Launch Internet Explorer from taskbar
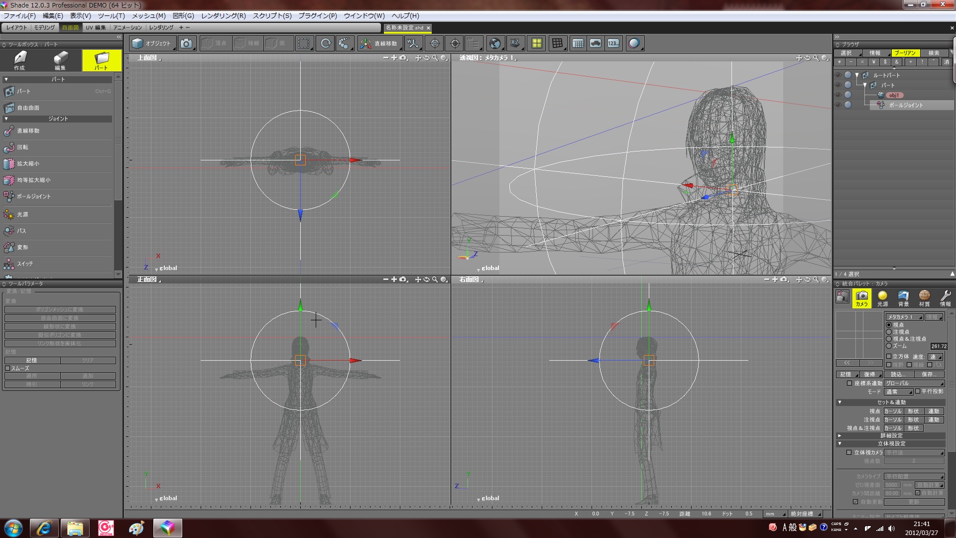The height and width of the screenshot is (538, 956). pos(44,528)
